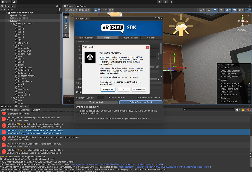
Task: Click the Play button in the top toolbar
Action: 160,2
